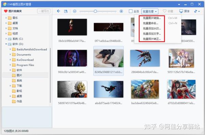Select the Program Files tree item
Image resolution: width=205 pixels, height=135 pixels.
[25, 65]
